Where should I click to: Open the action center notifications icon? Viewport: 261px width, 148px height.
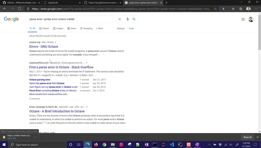tap(255, 145)
